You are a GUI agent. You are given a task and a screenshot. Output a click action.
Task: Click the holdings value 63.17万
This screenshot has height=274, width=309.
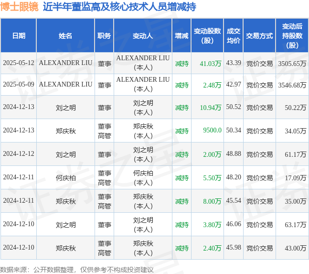click(x=296, y=225)
